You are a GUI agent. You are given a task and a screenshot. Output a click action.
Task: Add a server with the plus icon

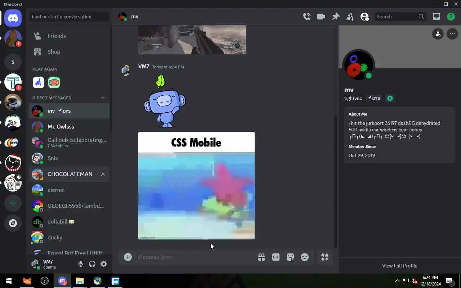13,203
